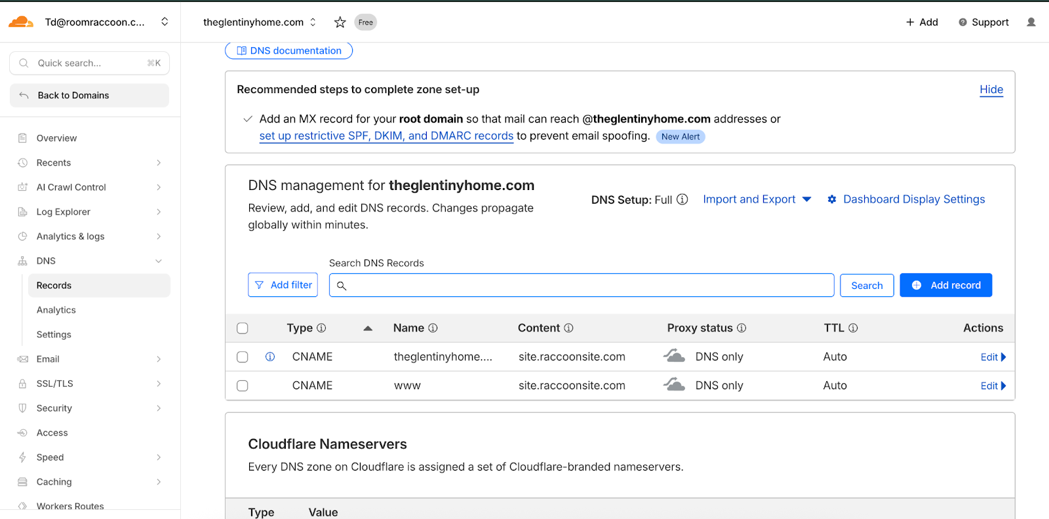Click the Analytics & logs icon
The width and height of the screenshot is (1049, 519).
pos(23,237)
